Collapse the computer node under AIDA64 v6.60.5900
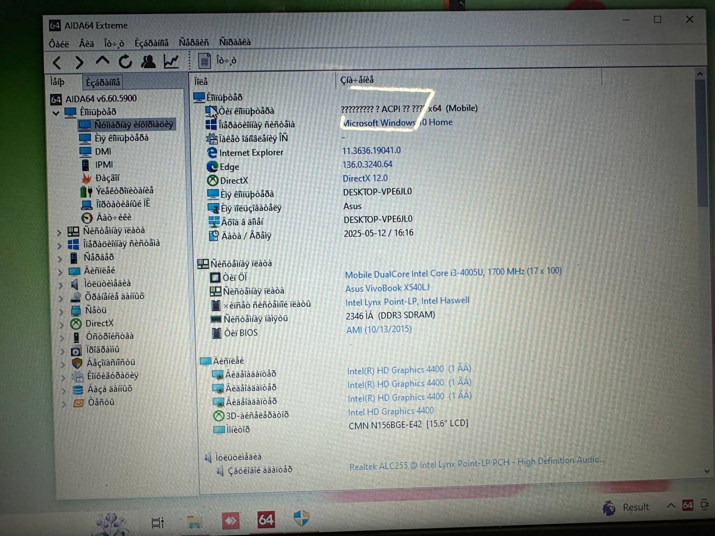 click(x=56, y=113)
